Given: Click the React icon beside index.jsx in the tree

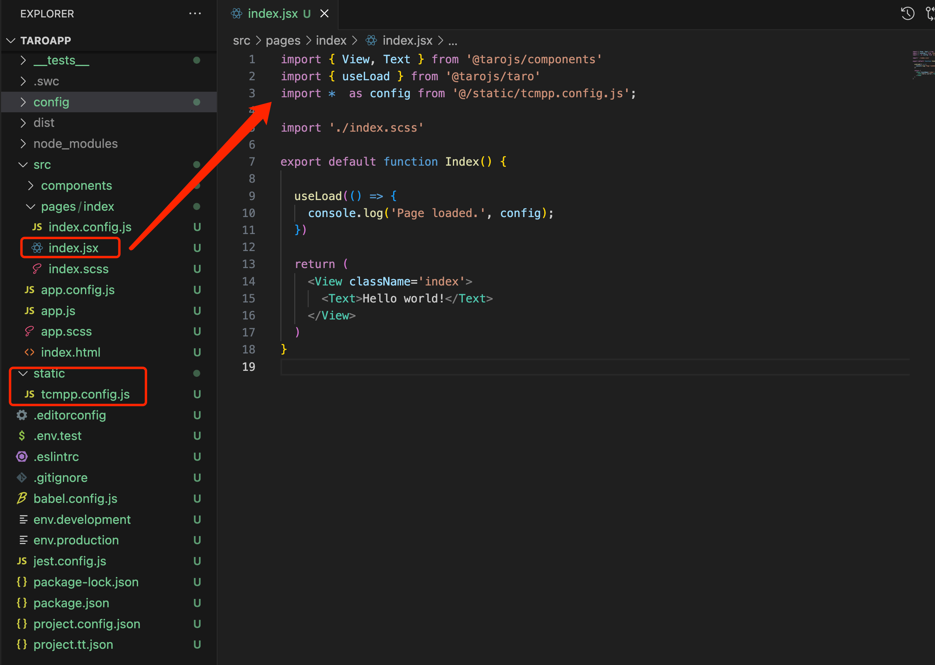Looking at the screenshot, I should (x=37, y=248).
